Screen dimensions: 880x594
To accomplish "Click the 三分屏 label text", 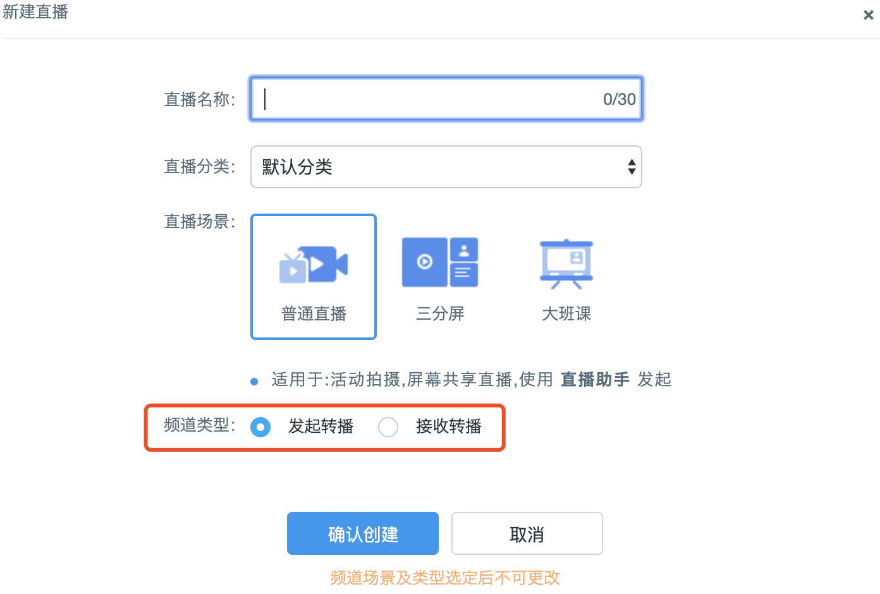I will [440, 313].
